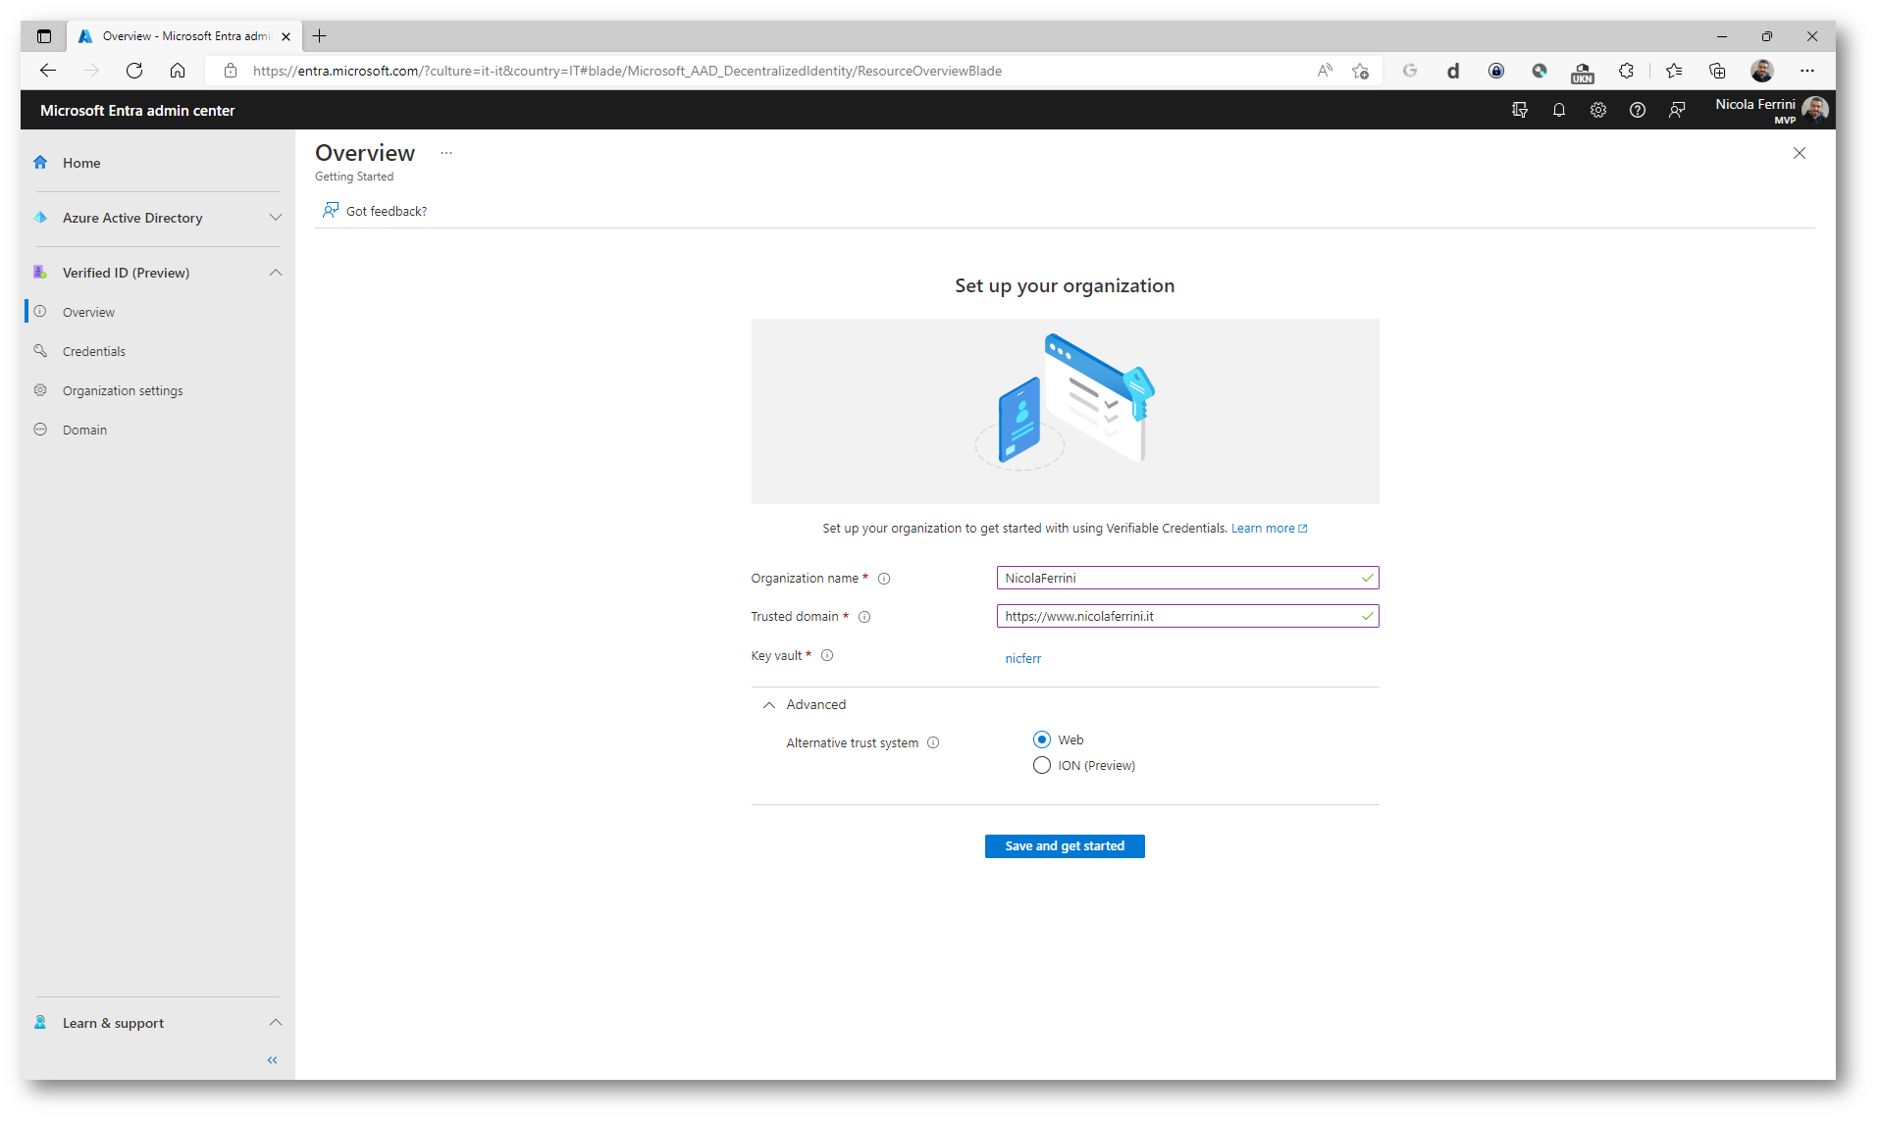The height and width of the screenshot is (1121, 1877).
Task: Collapse the Advanced section
Action: 769,705
